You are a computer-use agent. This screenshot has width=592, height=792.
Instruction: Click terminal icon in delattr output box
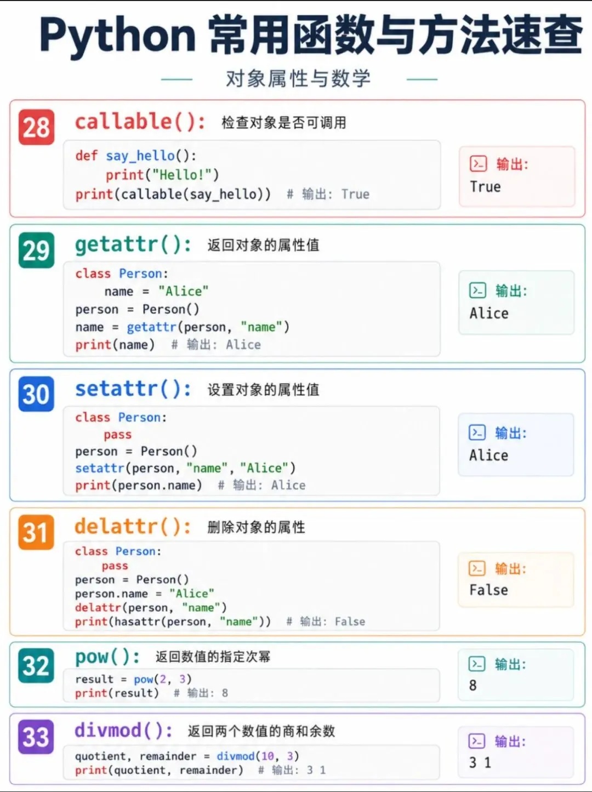point(477,568)
